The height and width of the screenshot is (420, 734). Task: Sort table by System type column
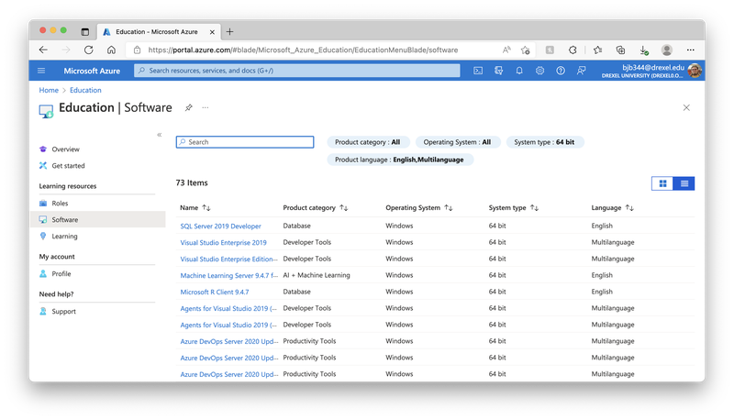pyautogui.click(x=514, y=207)
